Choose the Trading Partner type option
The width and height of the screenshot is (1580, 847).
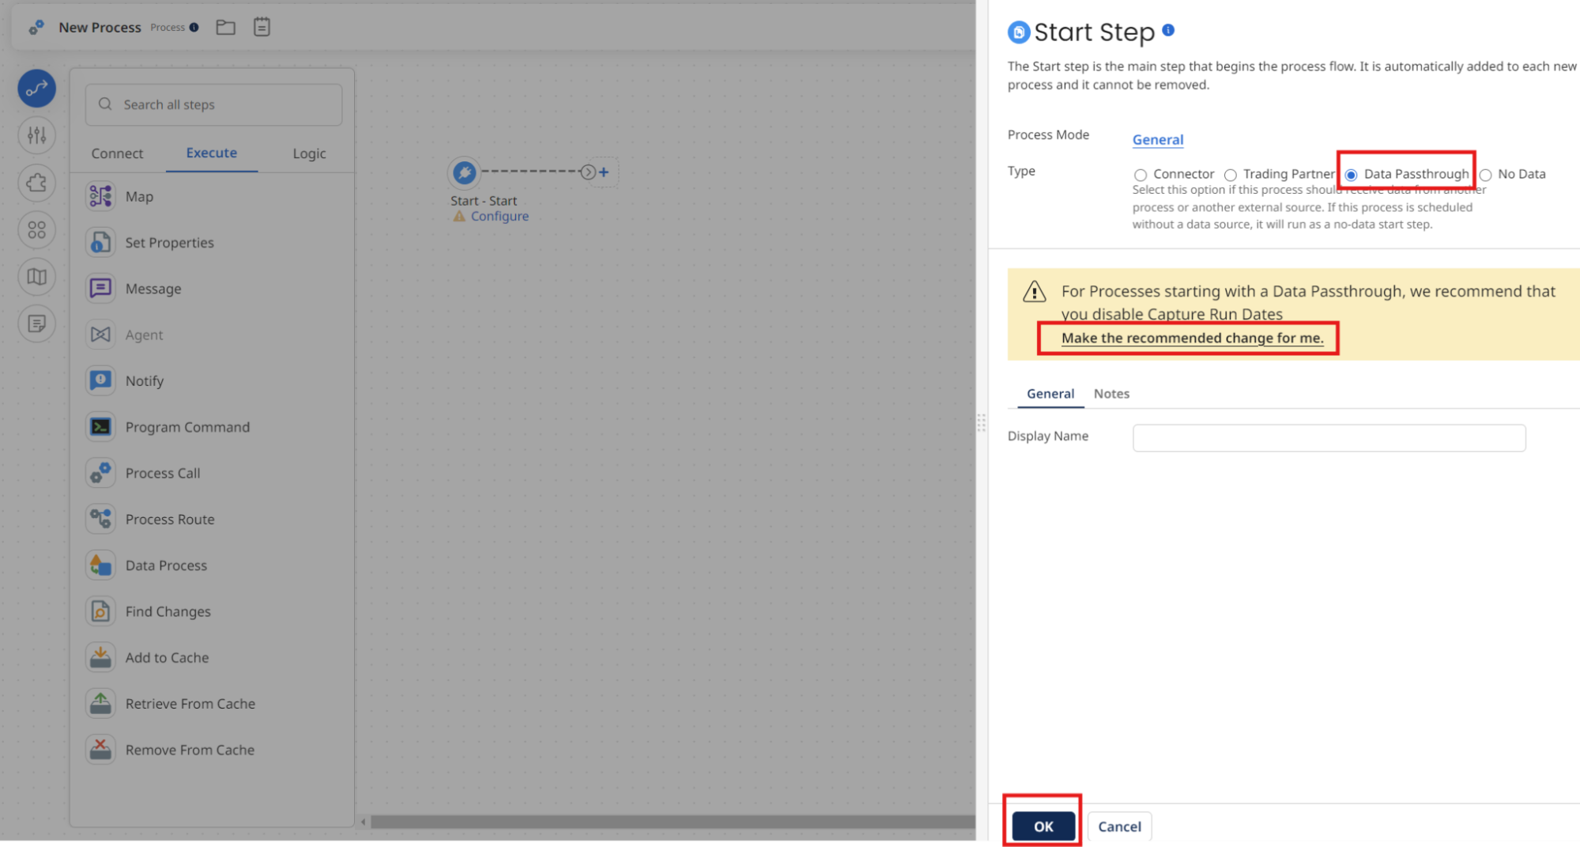pyautogui.click(x=1231, y=174)
